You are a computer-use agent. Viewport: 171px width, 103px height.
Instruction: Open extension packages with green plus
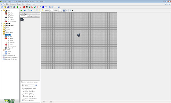55,7
